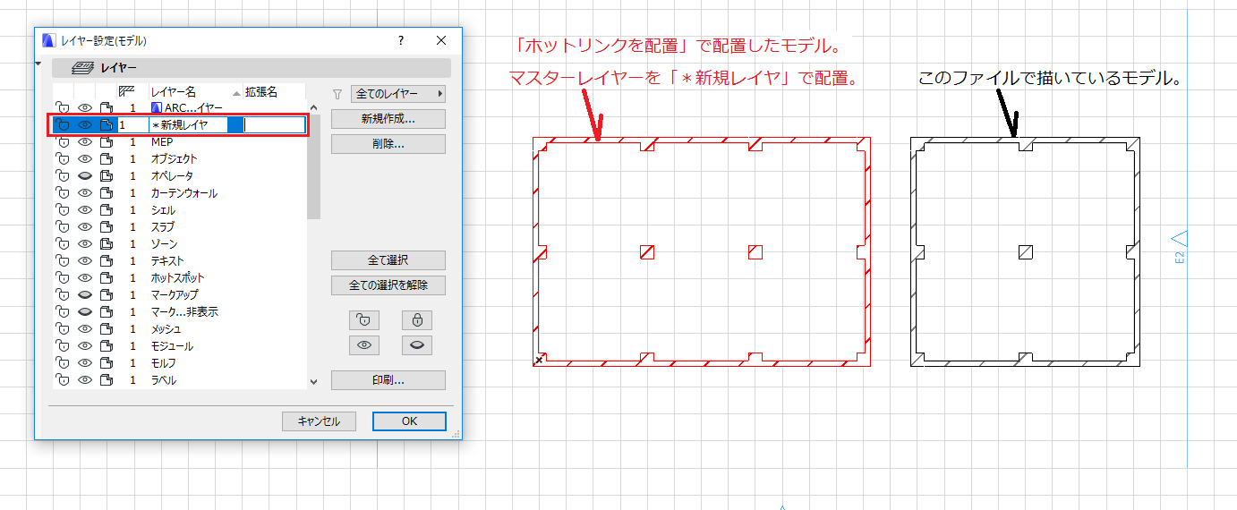Show the オペレータ layer via closed-eye icon
This screenshot has width=1237, height=510.
pos(85,176)
